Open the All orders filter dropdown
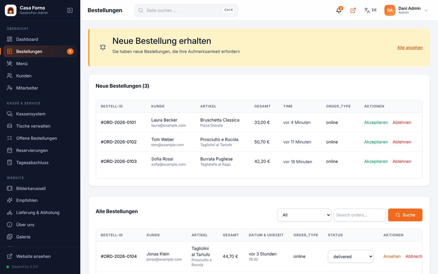The width and height of the screenshot is (438, 274). 304,215
